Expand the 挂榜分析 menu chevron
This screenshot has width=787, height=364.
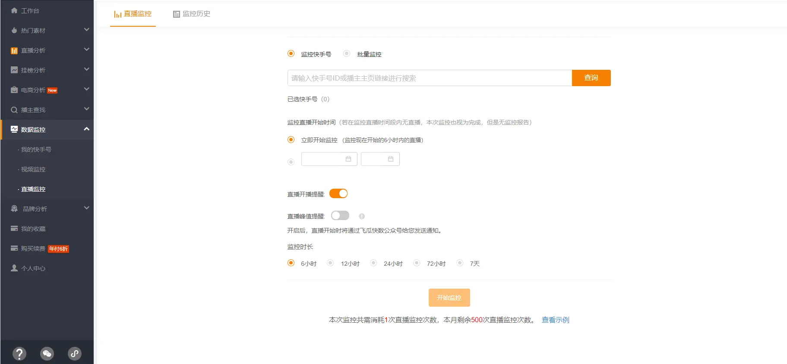tap(86, 69)
